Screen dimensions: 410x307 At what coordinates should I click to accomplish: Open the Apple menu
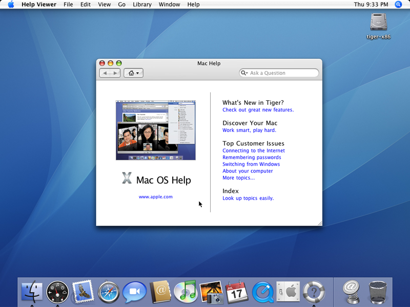tap(11, 5)
